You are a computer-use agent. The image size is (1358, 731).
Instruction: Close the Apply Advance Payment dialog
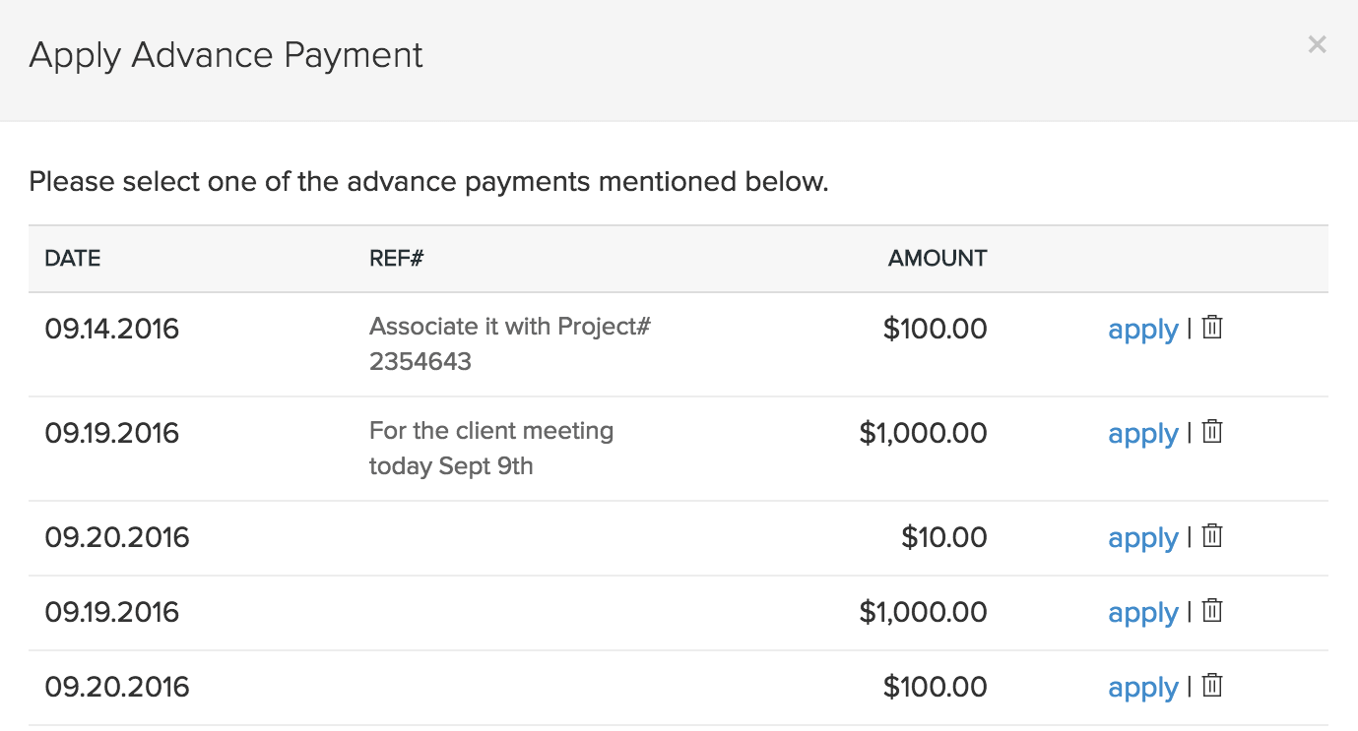(x=1317, y=44)
